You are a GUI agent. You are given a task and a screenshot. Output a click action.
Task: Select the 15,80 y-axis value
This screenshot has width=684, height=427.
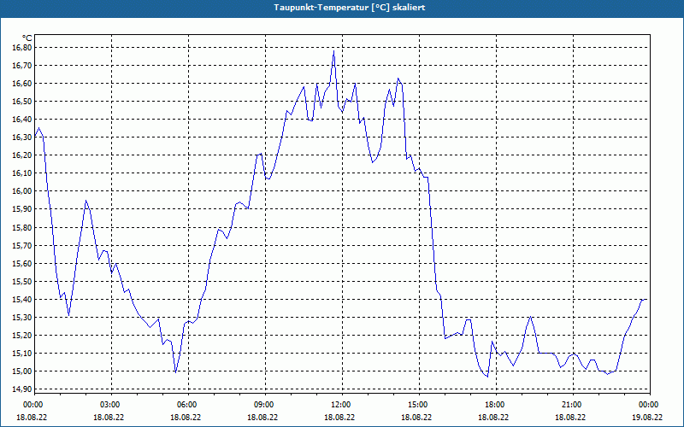23,227
